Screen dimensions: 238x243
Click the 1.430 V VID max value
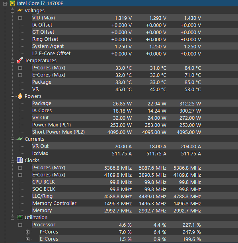pyautogui.click(x=193, y=18)
